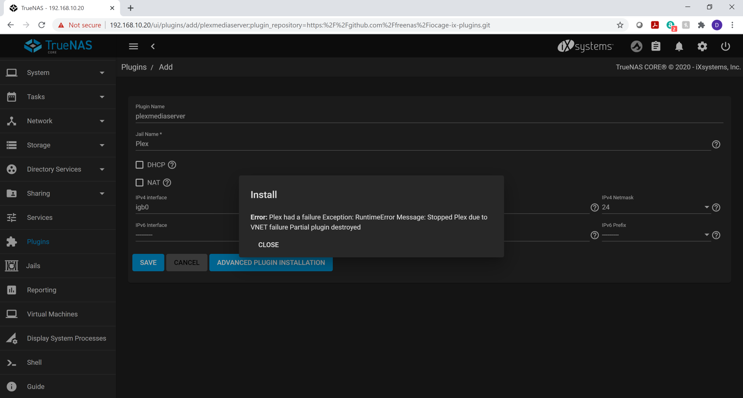Open alerts bell notifications
This screenshot has width=743, height=398.
pyautogui.click(x=679, y=46)
